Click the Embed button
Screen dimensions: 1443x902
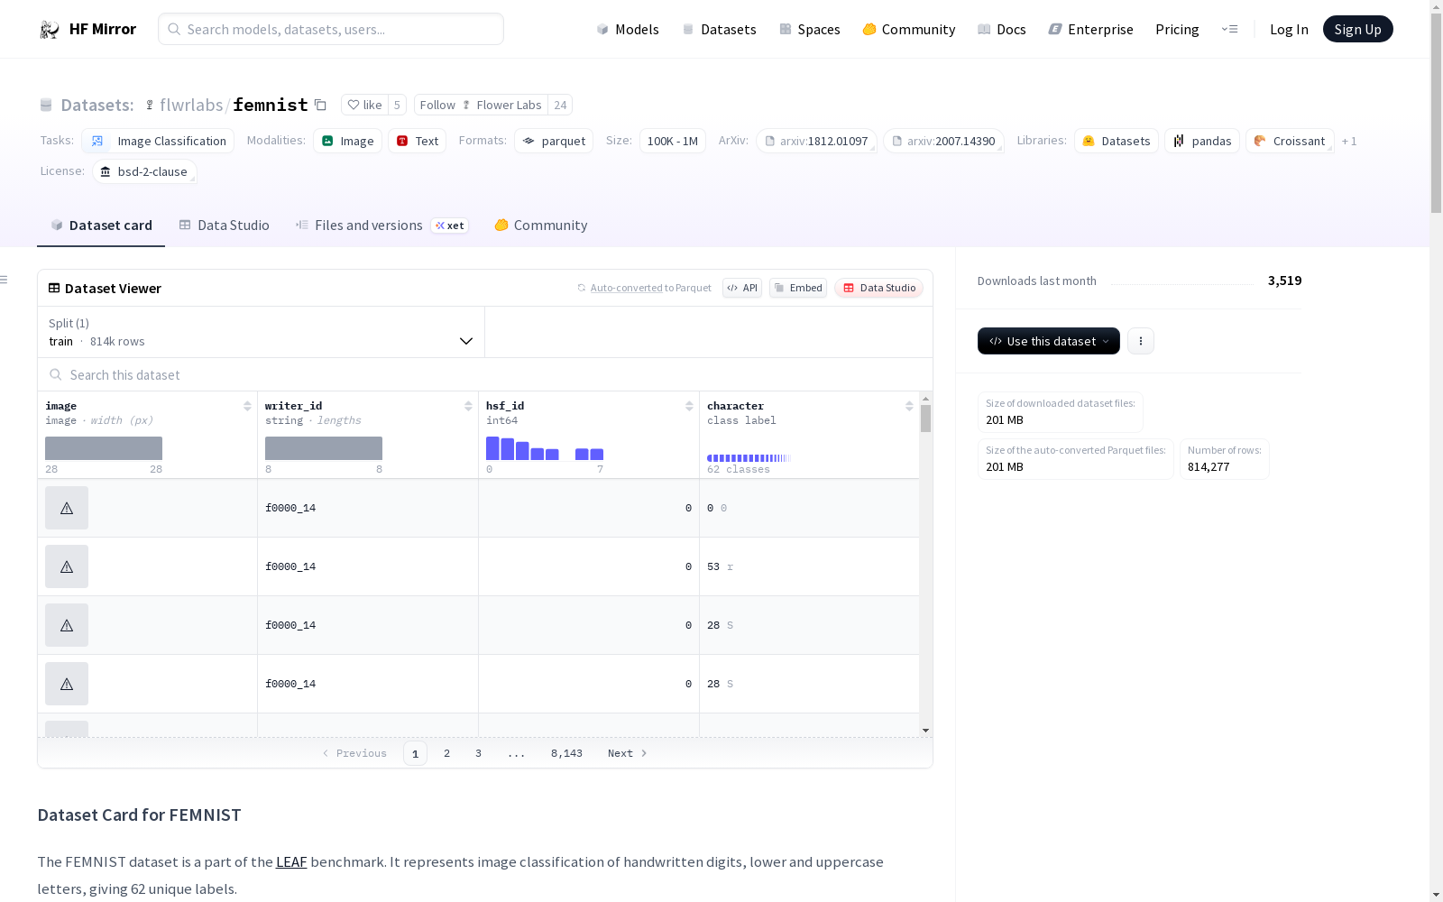798,288
